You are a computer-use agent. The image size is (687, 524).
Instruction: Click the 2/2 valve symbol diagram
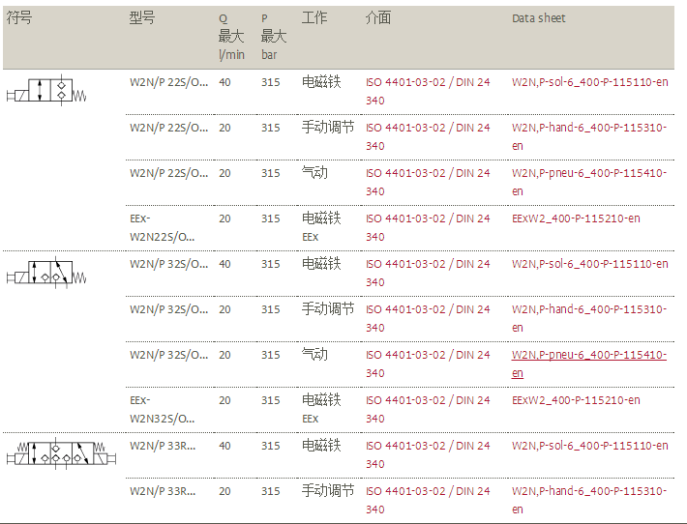pos(46,90)
